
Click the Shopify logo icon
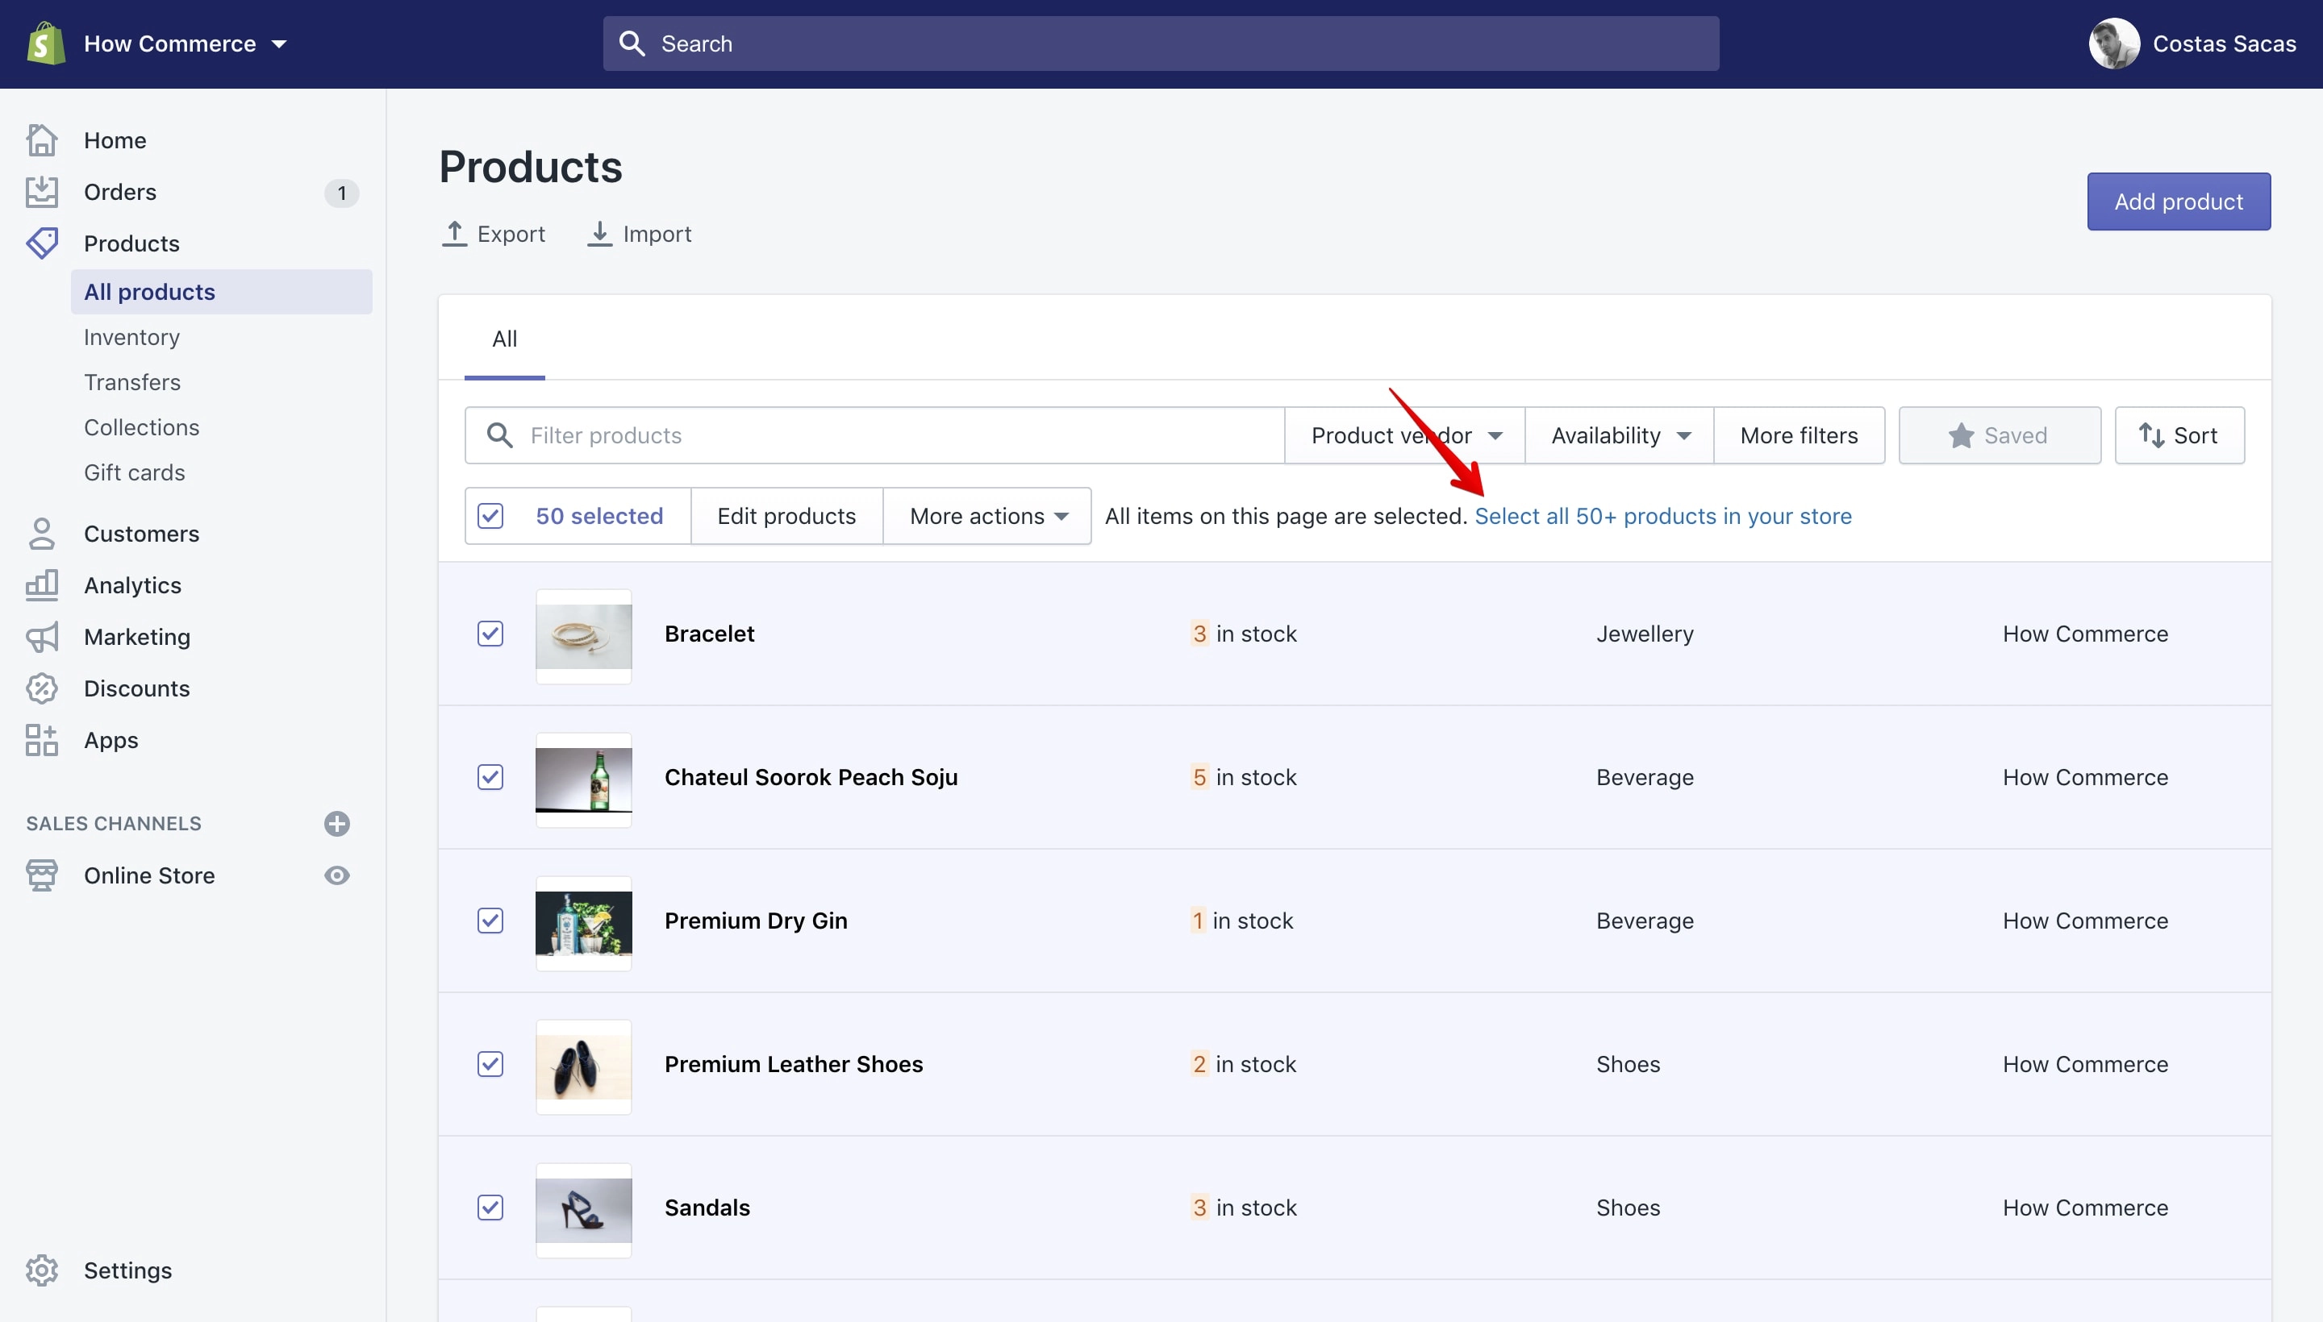point(45,44)
